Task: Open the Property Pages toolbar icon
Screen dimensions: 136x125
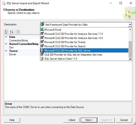Action: click(x=18, y=32)
